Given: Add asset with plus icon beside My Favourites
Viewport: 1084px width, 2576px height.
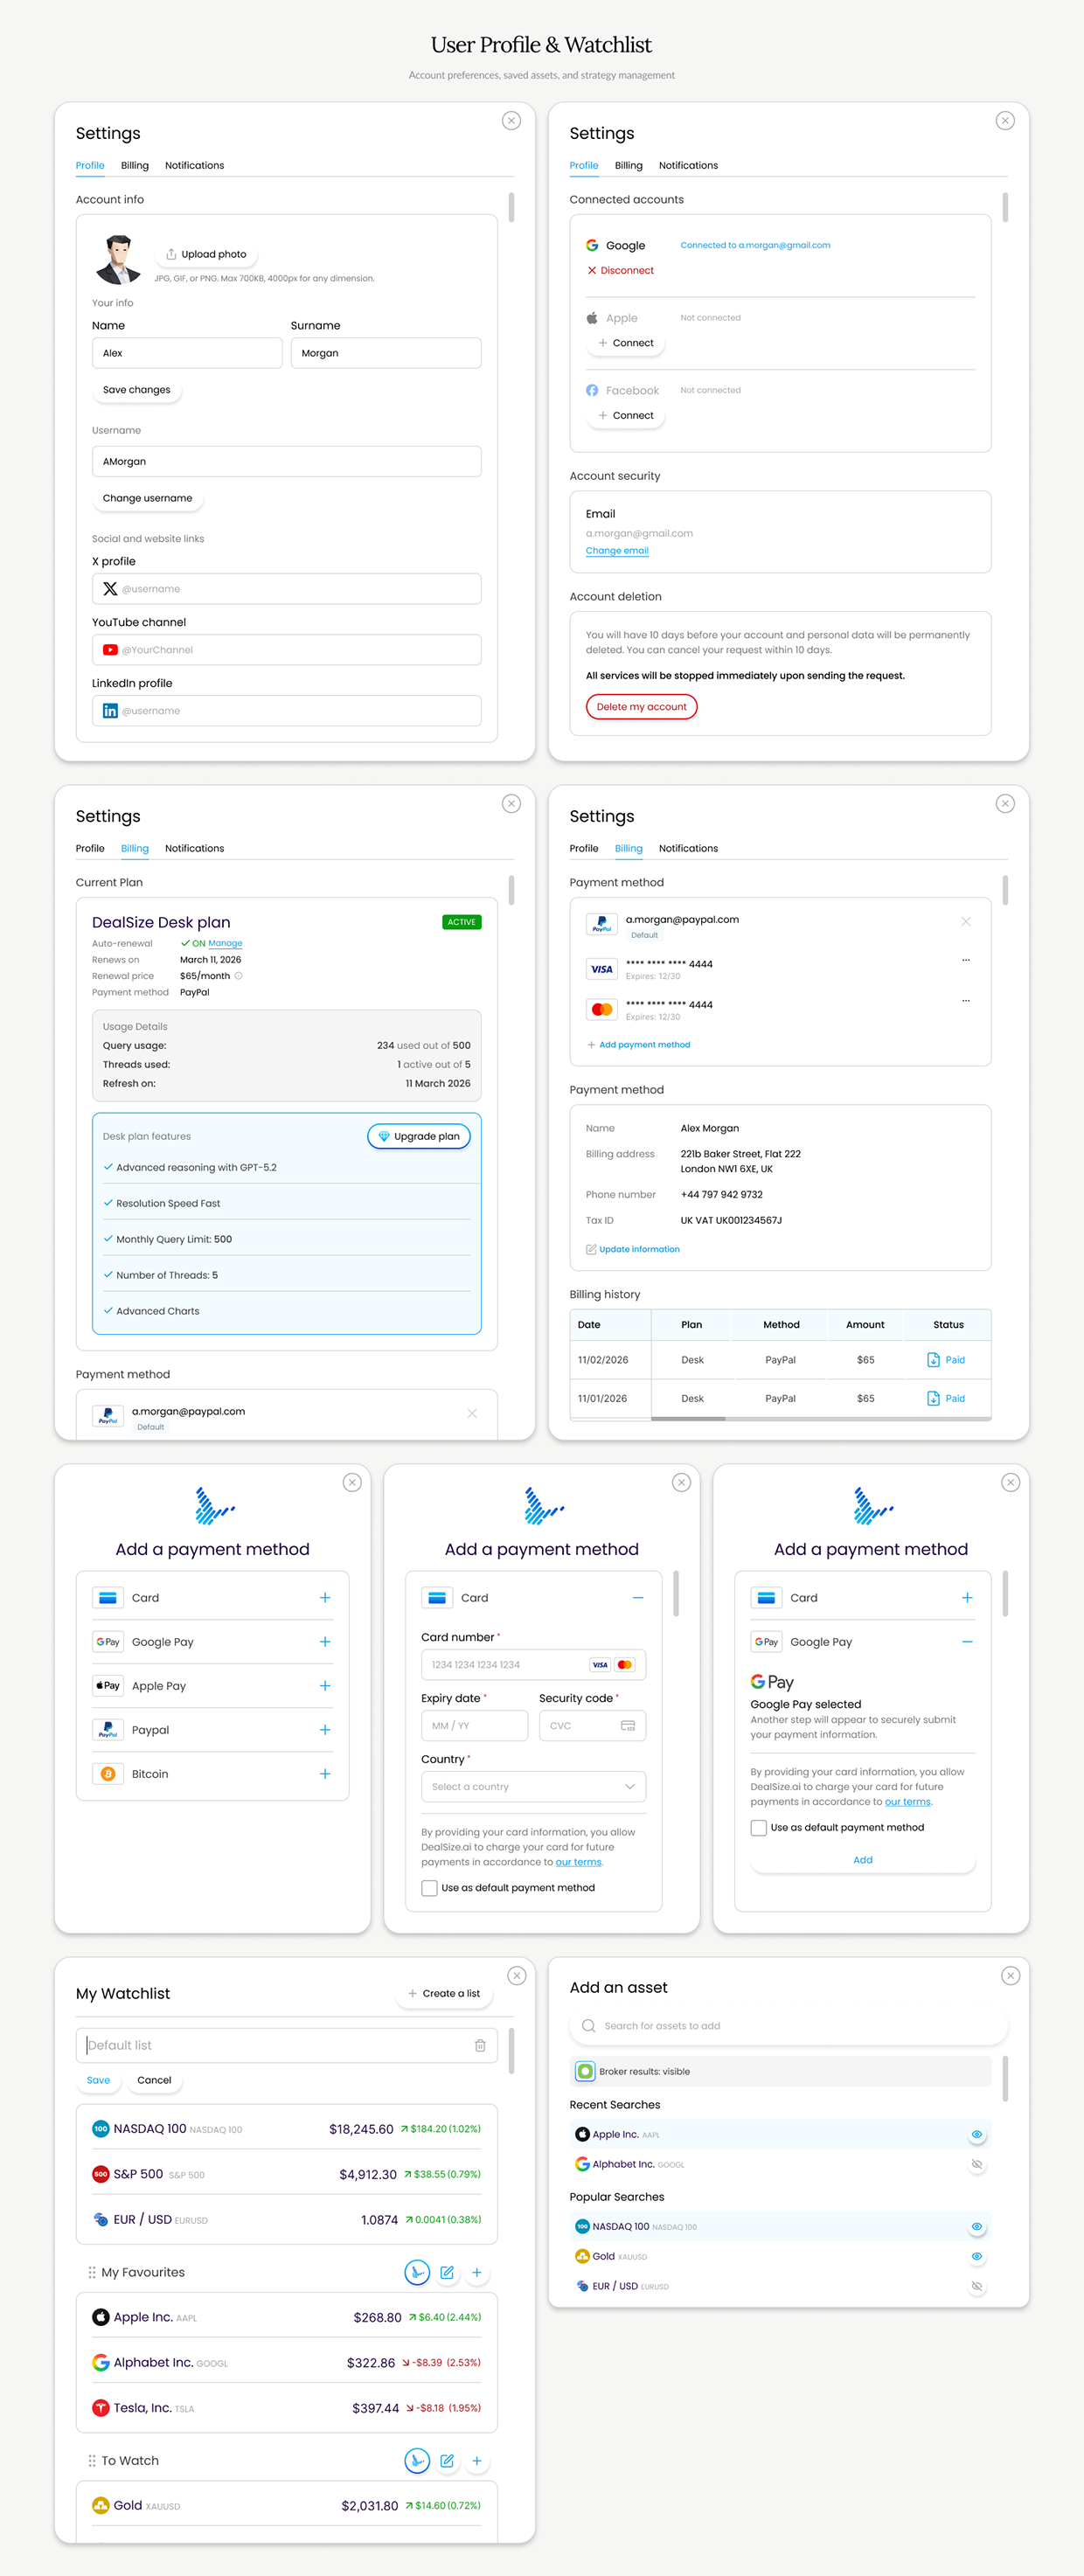Looking at the screenshot, I should tap(477, 2272).
